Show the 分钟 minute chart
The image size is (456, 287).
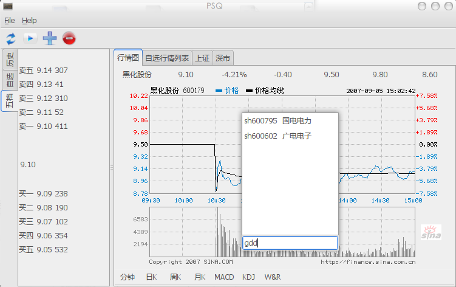pos(128,277)
